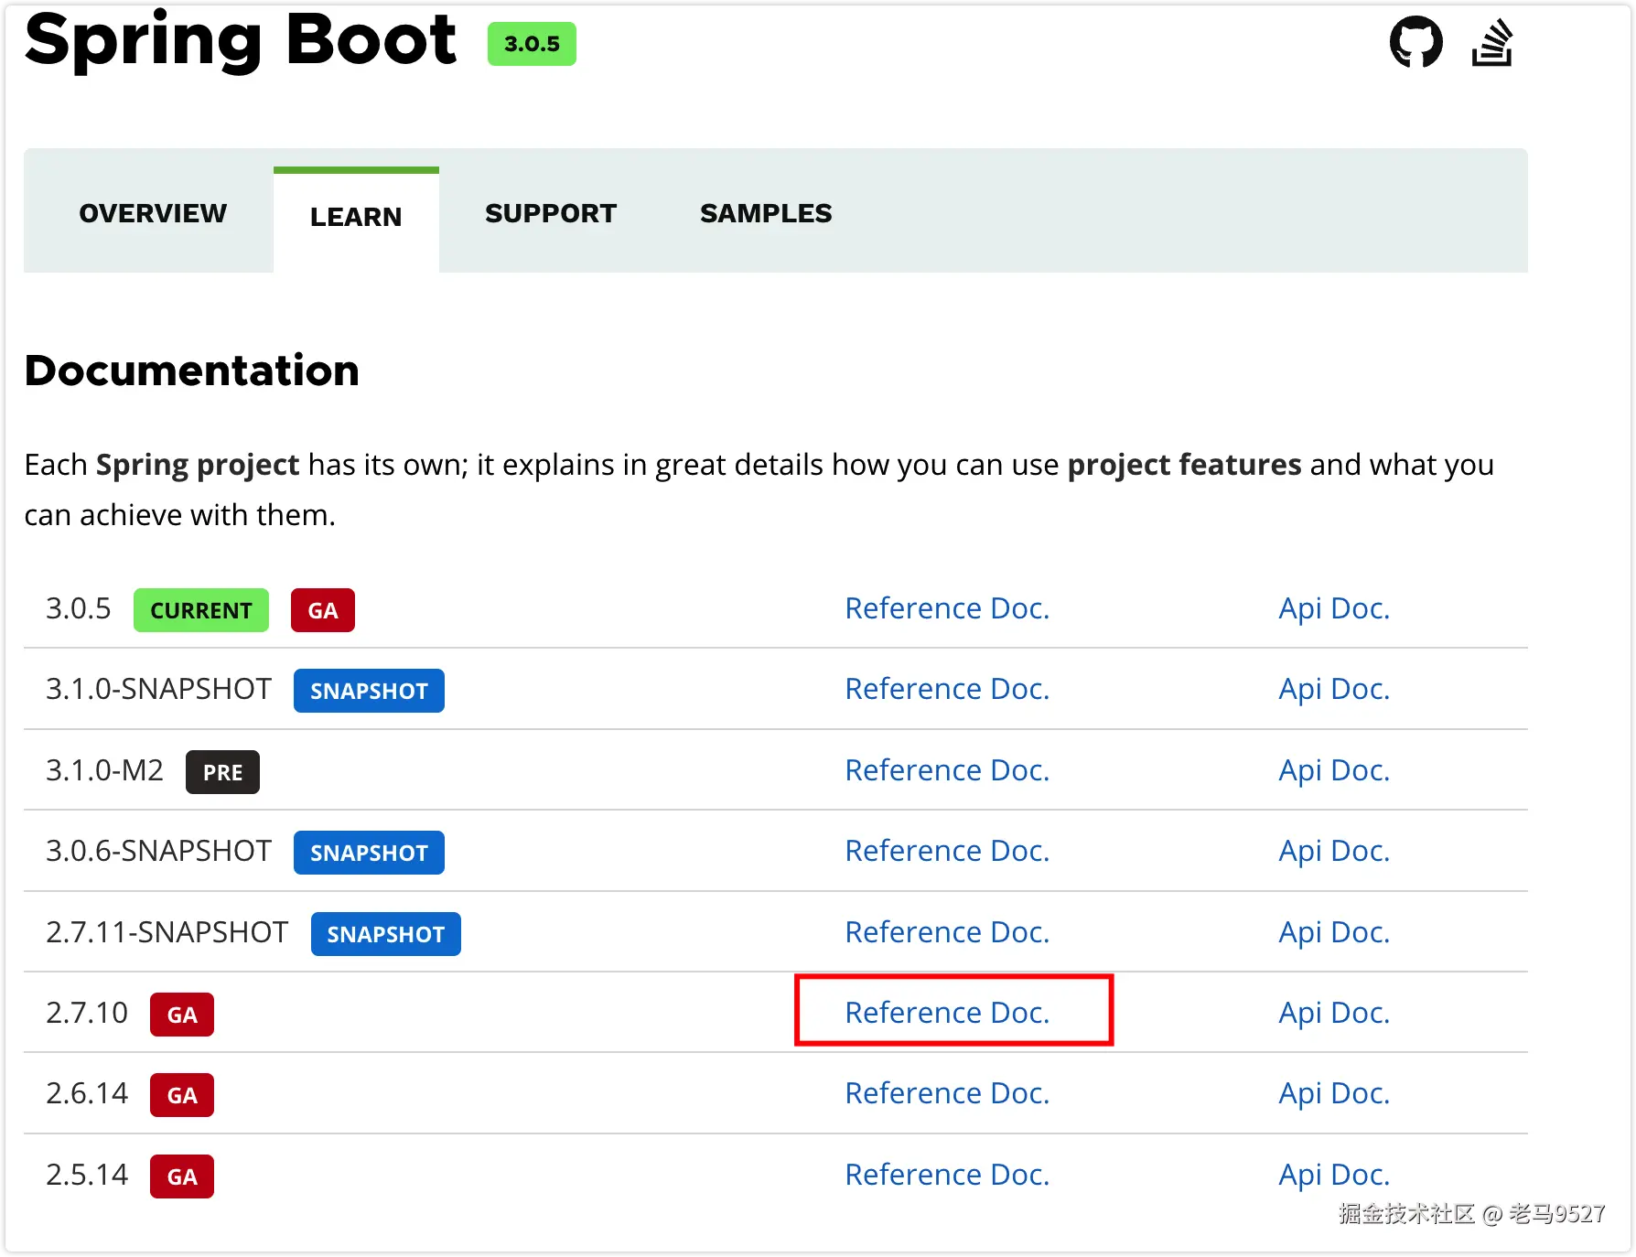This screenshot has width=1636, height=1257.
Task: Open Api Doc. for 2.7.11-SNAPSHOT
Action: point(1334,932)
